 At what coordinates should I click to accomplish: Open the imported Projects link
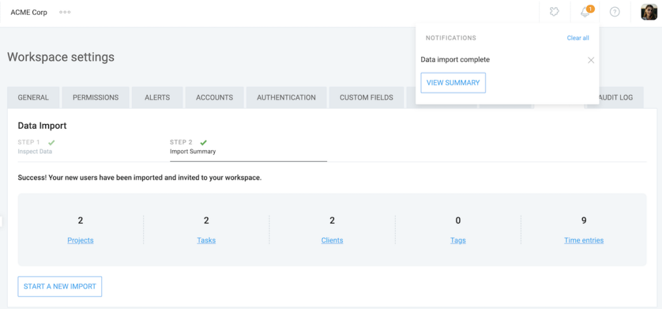(x=80, y=240)
